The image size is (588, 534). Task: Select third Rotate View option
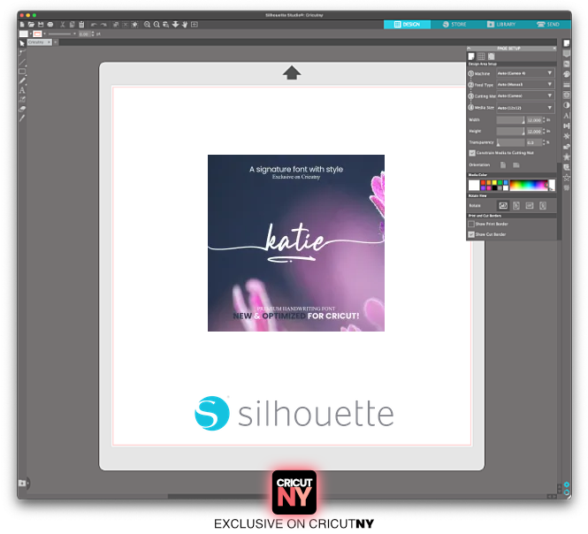[530, 205]
